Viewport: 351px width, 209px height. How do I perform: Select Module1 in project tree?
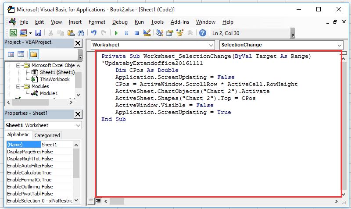(49, 93)
